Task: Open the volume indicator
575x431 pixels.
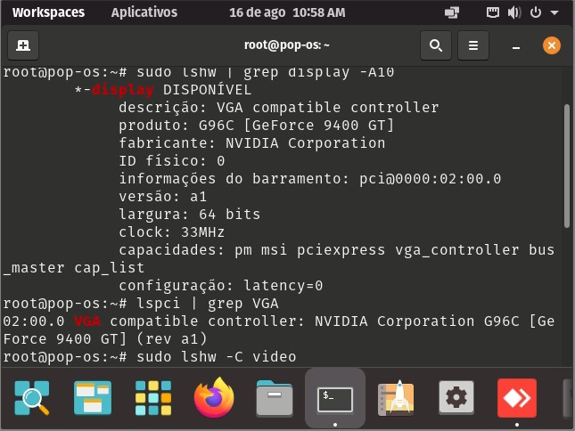Action: point(513,12)
